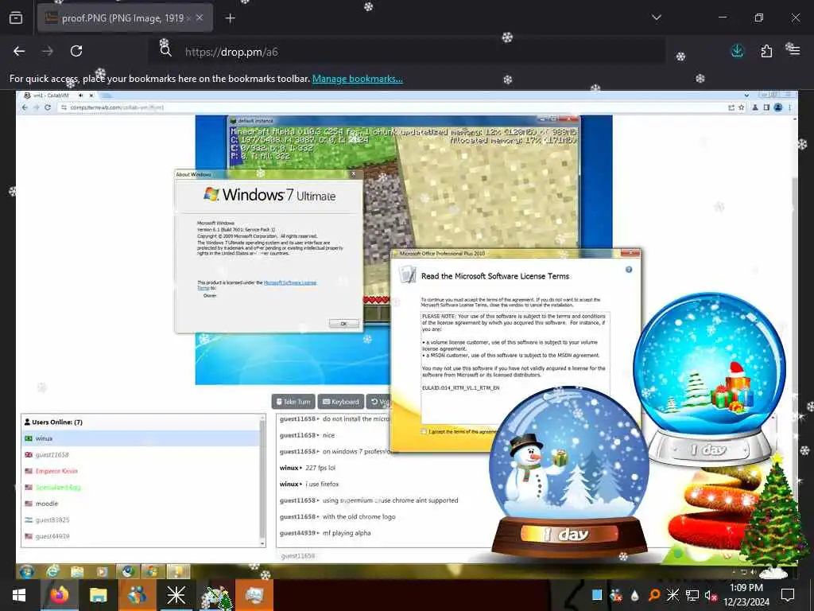The width and height of the screenshot is (814, 611).
Task: Open the Christmas tree taskbar app
Action: [215, 596]
